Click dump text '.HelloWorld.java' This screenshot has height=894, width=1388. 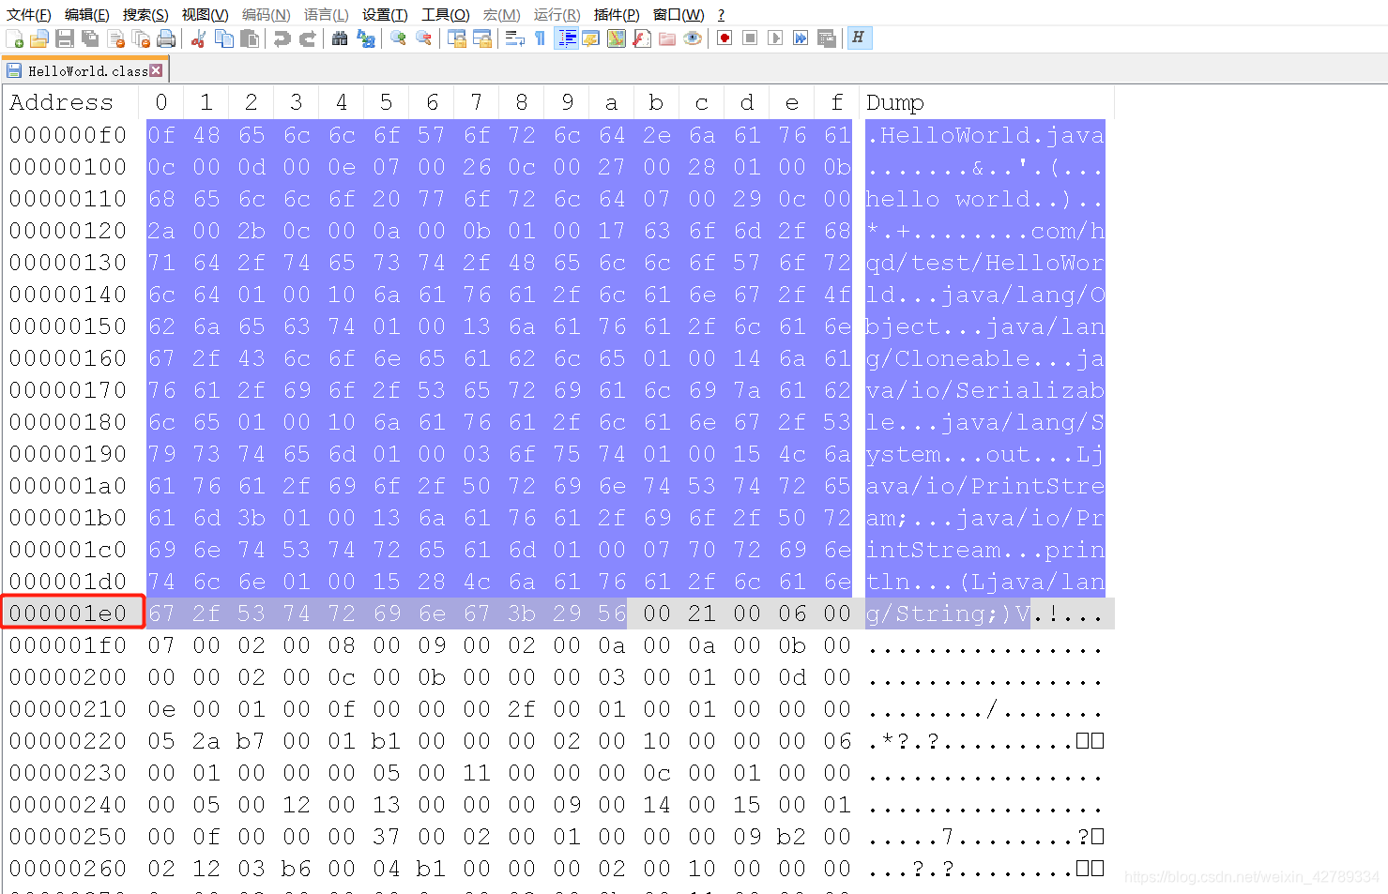[985, 135]
